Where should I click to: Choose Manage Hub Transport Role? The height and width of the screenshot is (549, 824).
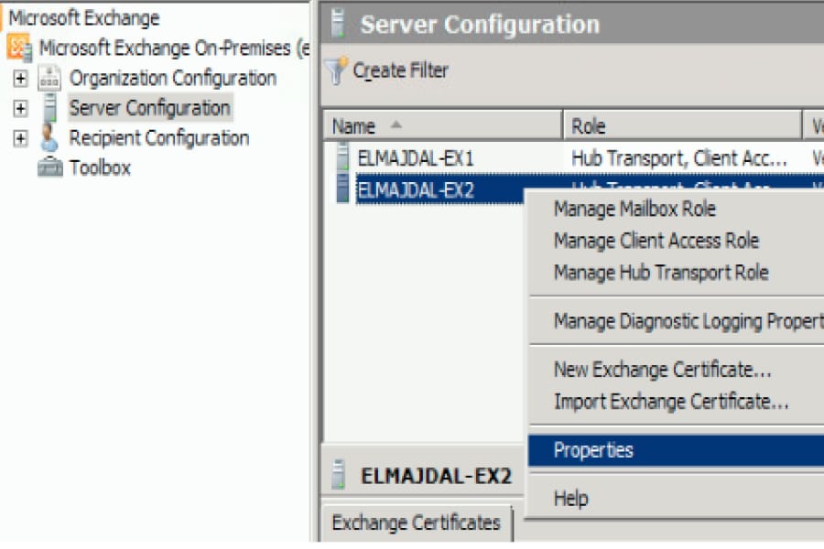coord(661,272)
